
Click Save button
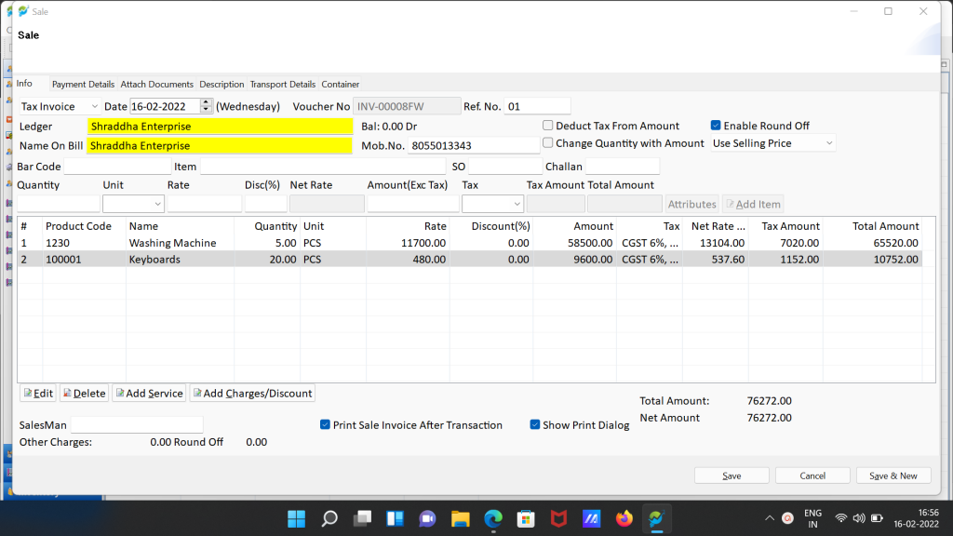click(x=732, y=476)
